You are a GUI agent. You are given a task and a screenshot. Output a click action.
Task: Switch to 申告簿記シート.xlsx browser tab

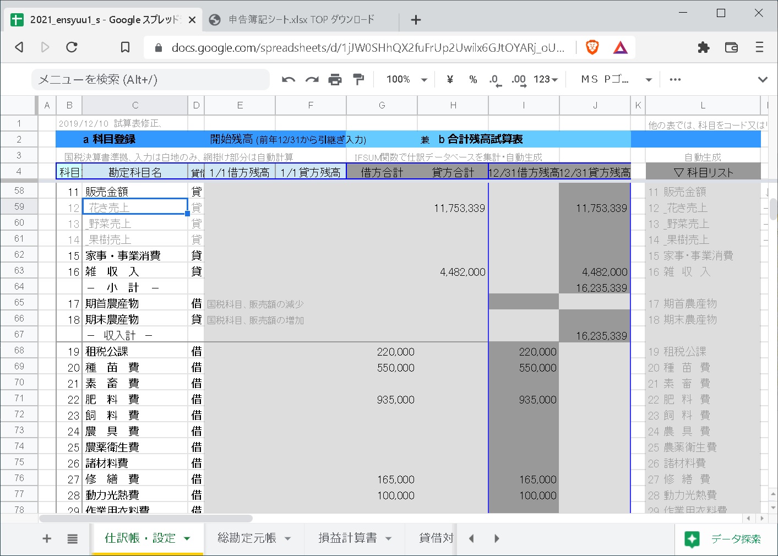click(x=301, y=20)
